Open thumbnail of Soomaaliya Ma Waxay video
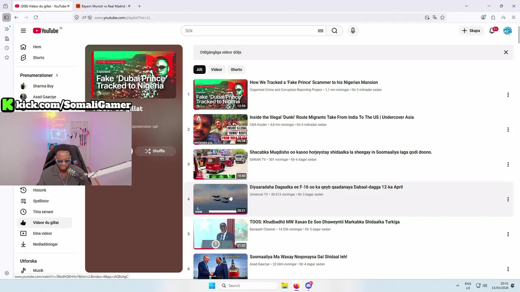The height and width of the screenshot is (292, 520). [x=220, y=266]
